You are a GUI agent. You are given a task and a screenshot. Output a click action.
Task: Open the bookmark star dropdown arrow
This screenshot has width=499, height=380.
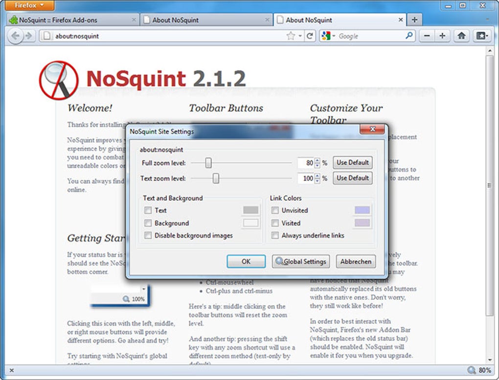point(300,36)
